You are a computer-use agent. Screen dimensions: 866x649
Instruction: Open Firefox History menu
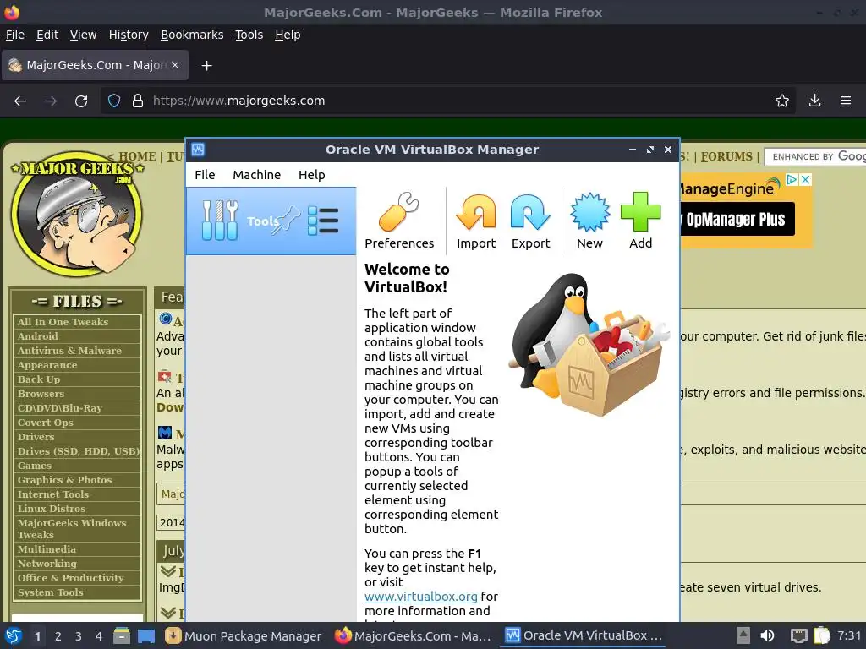[129, 35]
